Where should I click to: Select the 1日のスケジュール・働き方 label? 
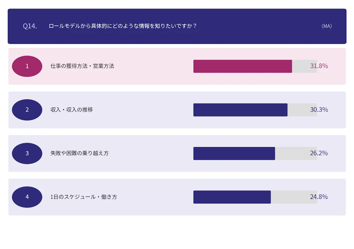84,197
